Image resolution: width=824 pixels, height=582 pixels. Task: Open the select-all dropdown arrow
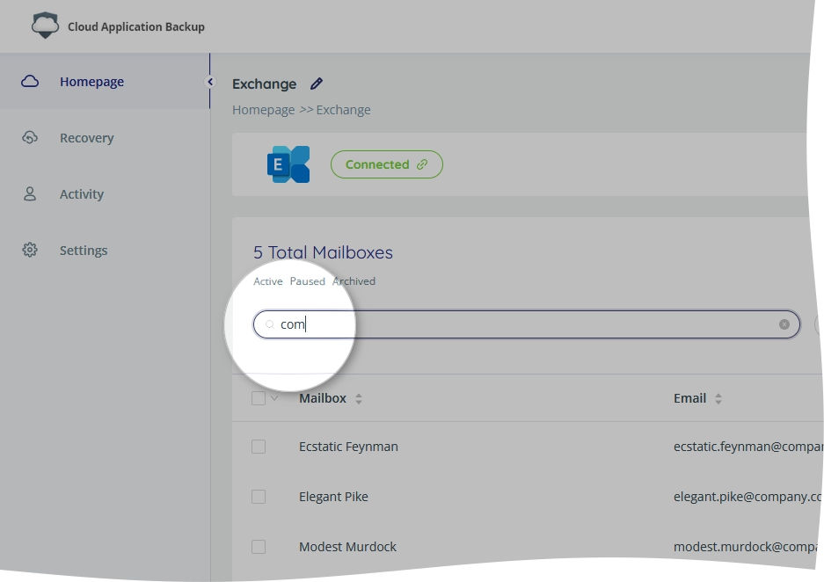274,398
